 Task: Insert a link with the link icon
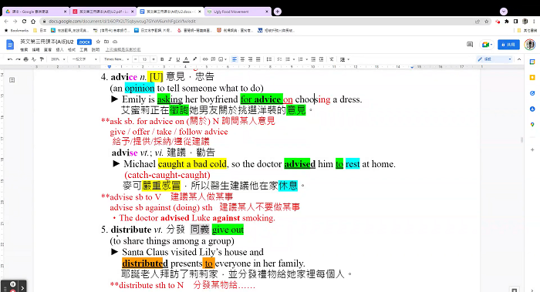[x=205, y=59]
